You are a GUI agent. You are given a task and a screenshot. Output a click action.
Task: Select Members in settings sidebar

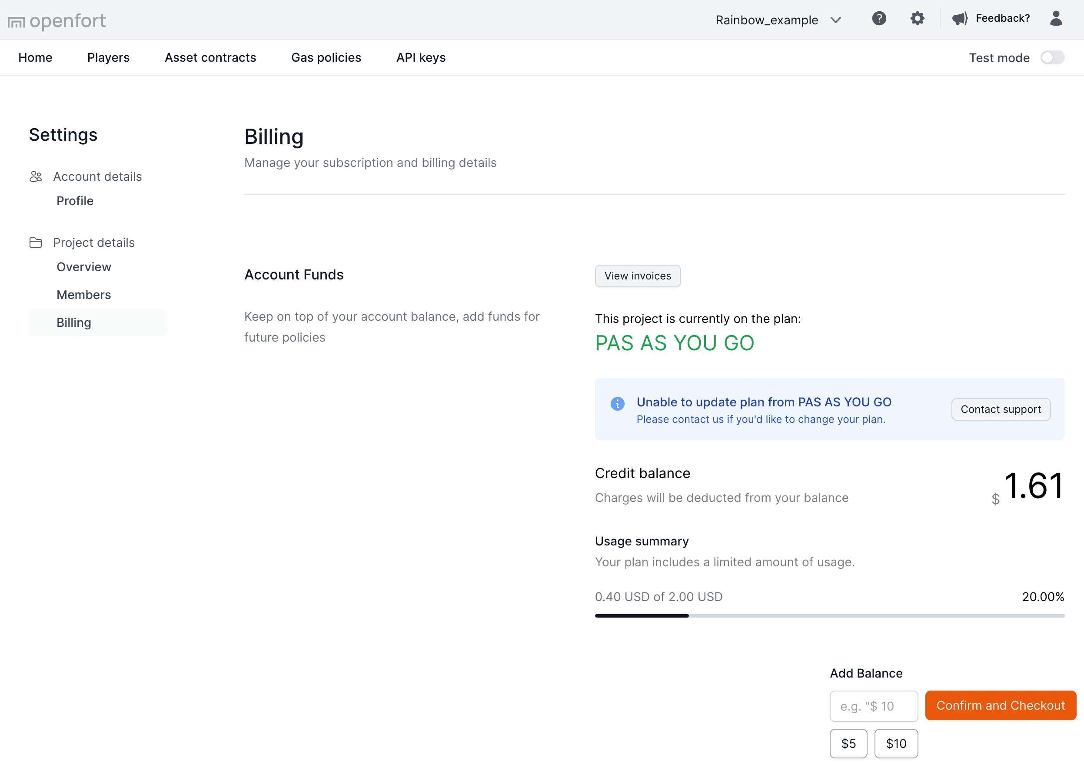pos(83,295)
